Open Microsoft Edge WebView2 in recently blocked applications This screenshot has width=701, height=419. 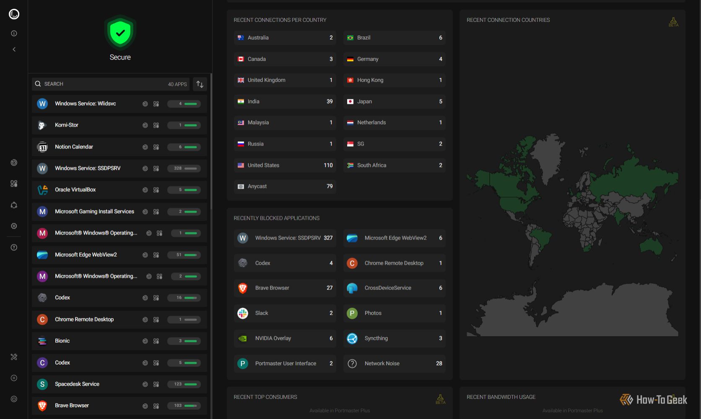pyautogui.click(x=395, y=238)
